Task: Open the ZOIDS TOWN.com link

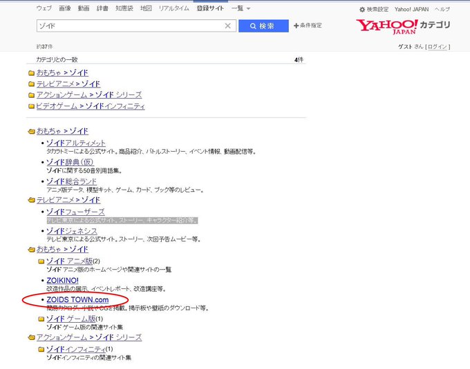Action: 77,299
